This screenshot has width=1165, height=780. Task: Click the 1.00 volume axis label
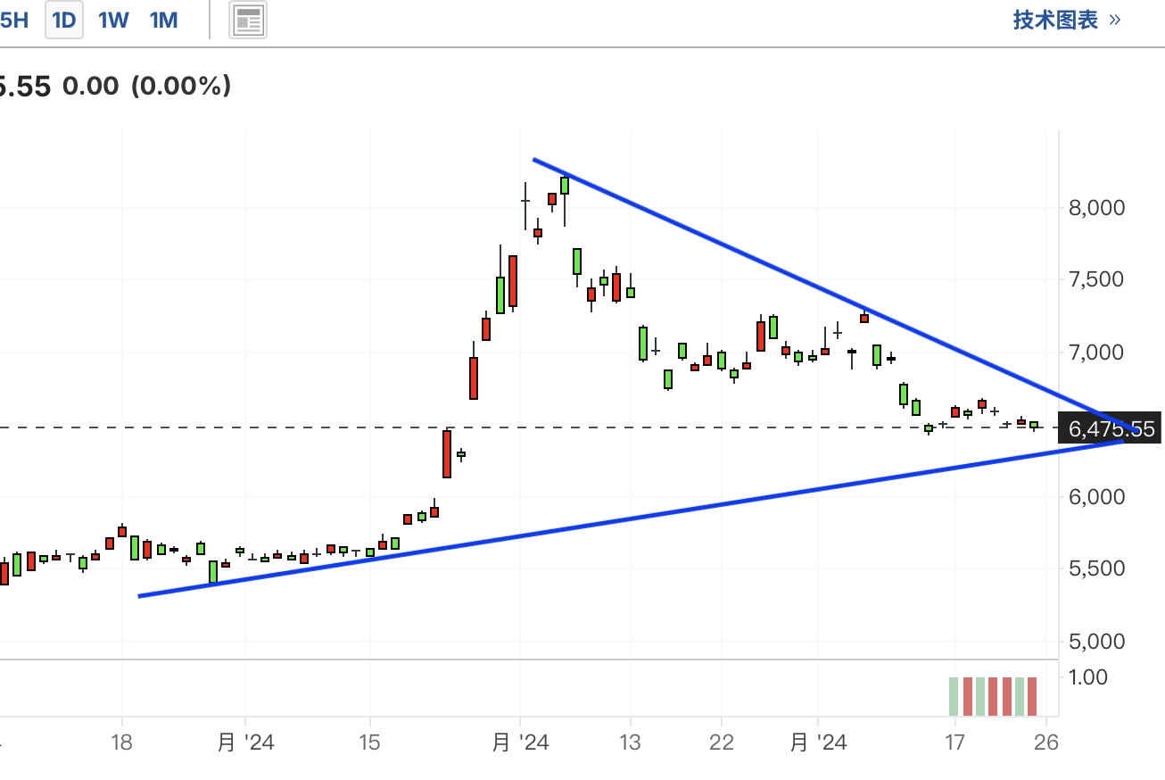[1087, 677]
